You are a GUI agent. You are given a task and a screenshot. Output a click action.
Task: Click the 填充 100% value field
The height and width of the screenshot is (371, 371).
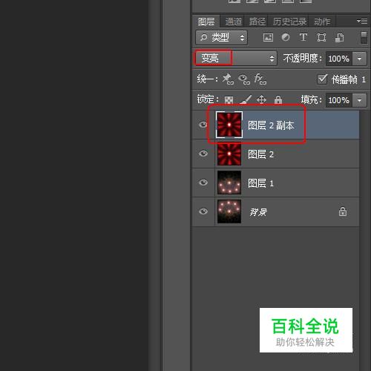pyautogui.click(x=339, y=100)
